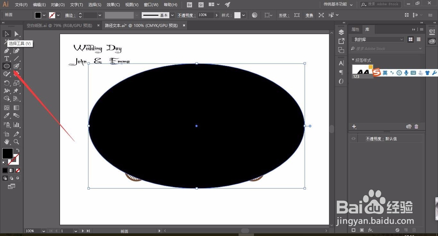The image size is (438, 236).
Task: Select the Symbol Sprayer tool
Action: point(7,125)
